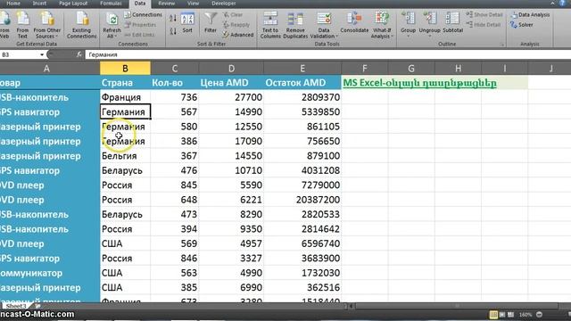Minimize the ribbon with the caret

552,4
